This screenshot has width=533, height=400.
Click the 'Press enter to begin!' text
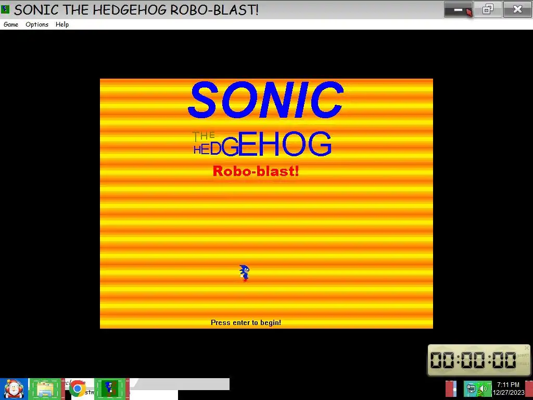[x=246, y=322]
